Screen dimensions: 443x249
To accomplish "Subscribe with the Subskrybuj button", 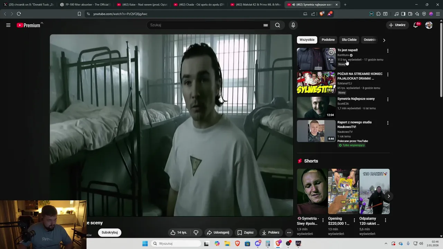I will (x=110, y=232).
